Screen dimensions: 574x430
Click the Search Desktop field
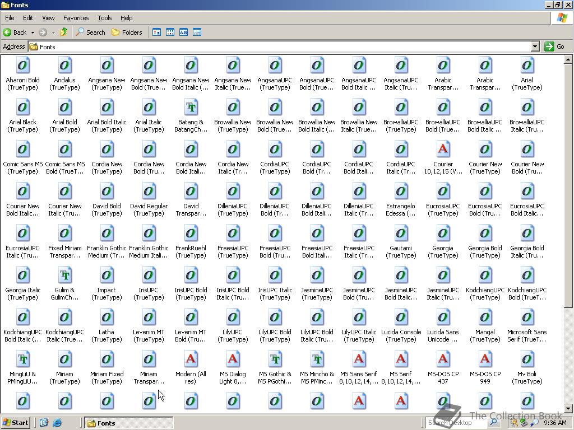(x=456, y=423)
